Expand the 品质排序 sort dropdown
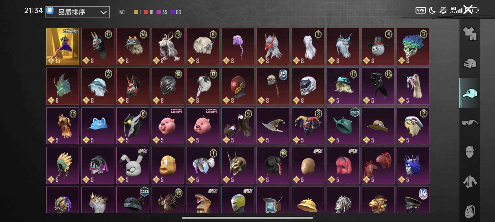The height and width of the screenshot is (222, 495). [x=78, y=12]
